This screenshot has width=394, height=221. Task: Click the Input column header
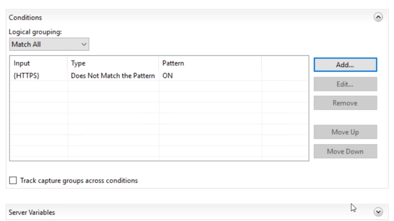pos(22,63)
